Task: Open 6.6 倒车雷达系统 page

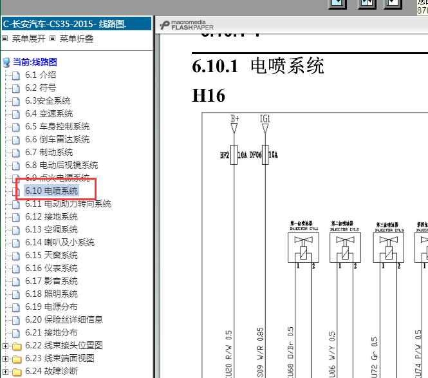Action: [x=57, y=139]
